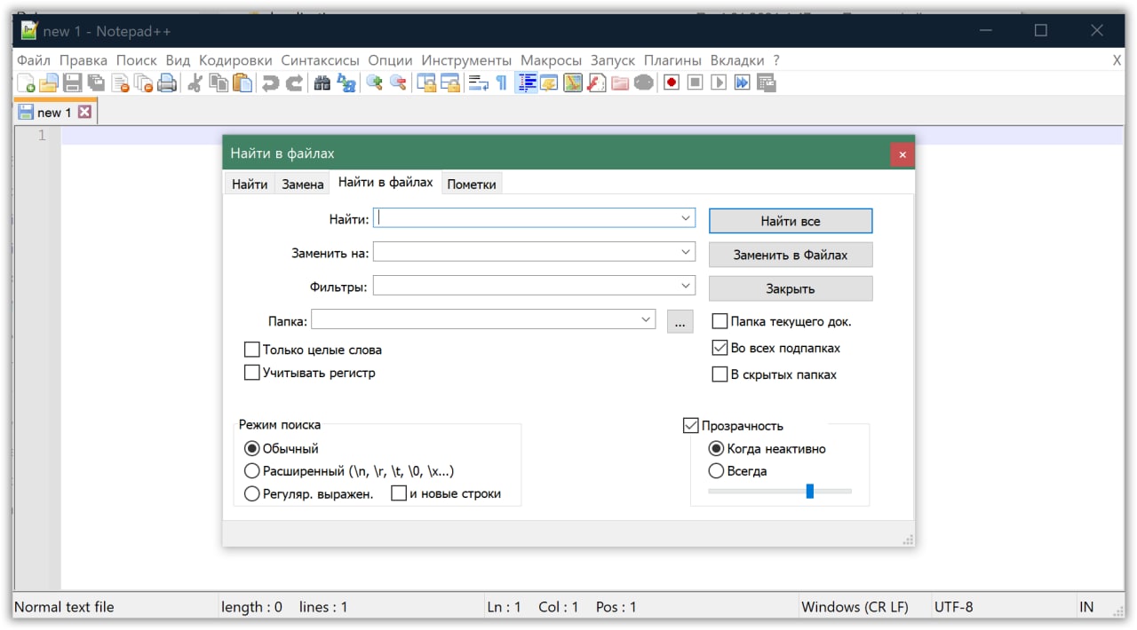Expand the Папка dropdown arrow
Screen dimensions: 1137x630
tap(646, 319)
